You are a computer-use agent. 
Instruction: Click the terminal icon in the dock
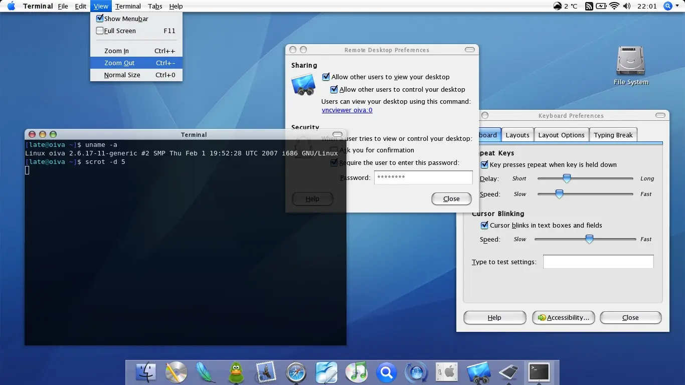[x=539, y=372]
